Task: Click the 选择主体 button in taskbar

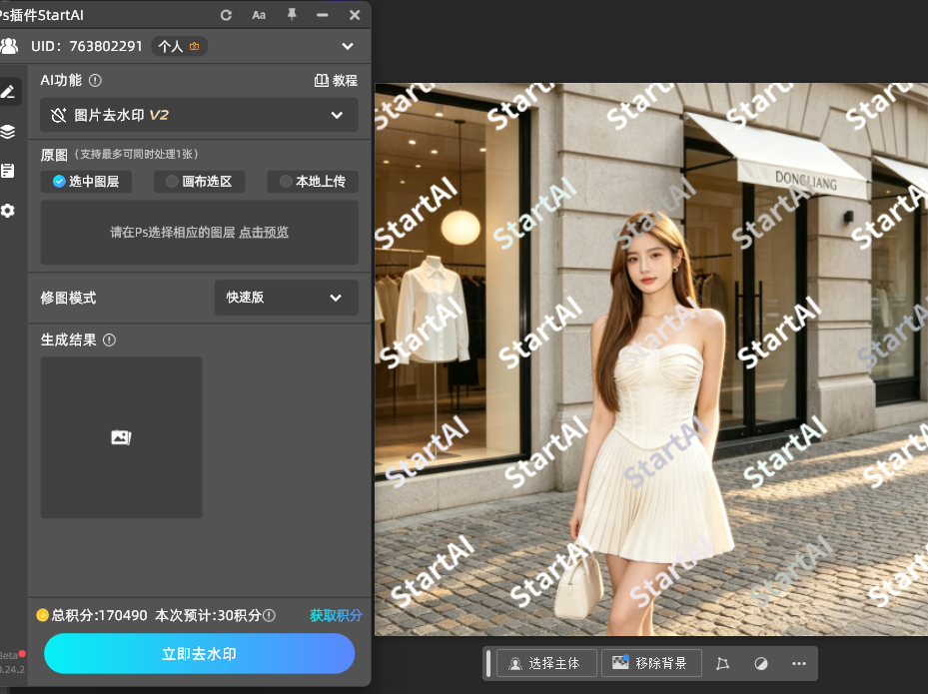Action: (546, 663)
